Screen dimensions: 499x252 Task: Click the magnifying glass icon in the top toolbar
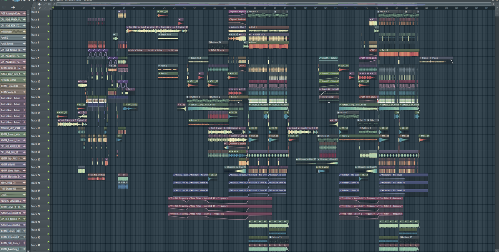pyautogui.click(x=41, y=1)
